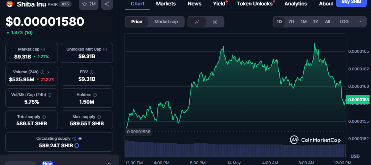Open the About tab

tap(326, 4)
